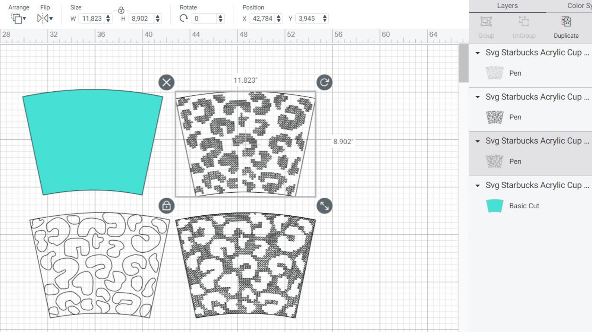Click the second layer's Pen label
Viewport: 592px width, 332px height.
(515, 117)
